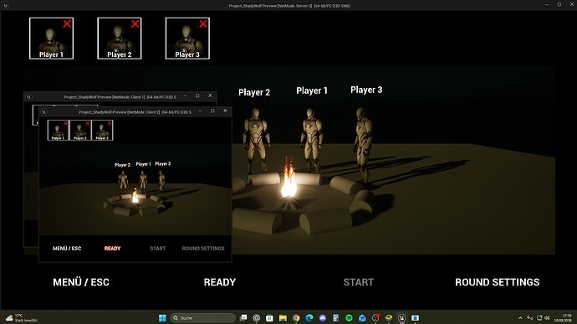
Task: Click MENÜ / ESC in Client 2 window
Action: click(67, 249)
